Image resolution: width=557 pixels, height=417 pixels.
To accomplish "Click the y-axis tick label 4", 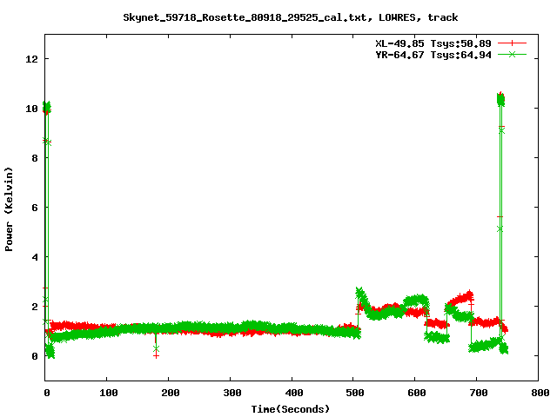I will click(x=35, y=257).
